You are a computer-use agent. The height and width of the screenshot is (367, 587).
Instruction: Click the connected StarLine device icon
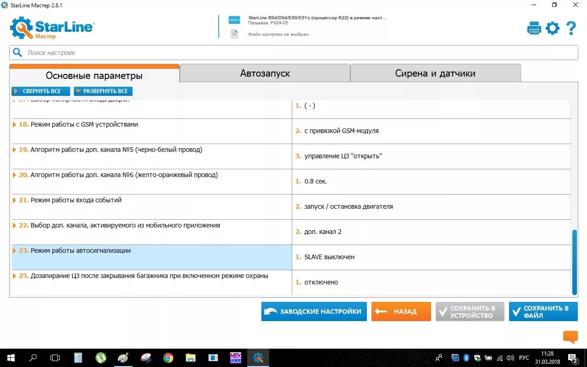[234, 20]
